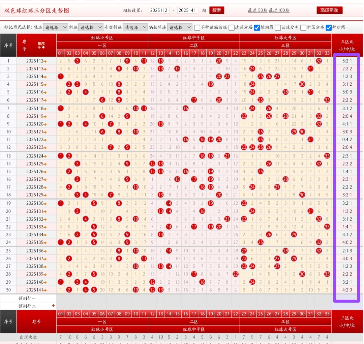Expand the 偶数斜连 dropdown

click(179, 27)
